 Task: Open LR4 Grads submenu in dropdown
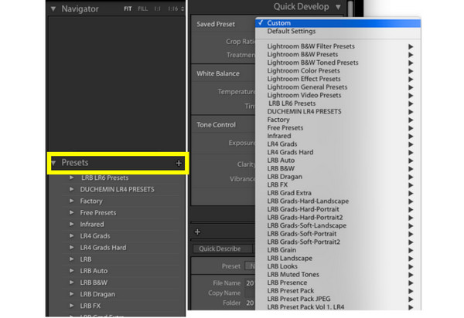click(x=338, y=144)
